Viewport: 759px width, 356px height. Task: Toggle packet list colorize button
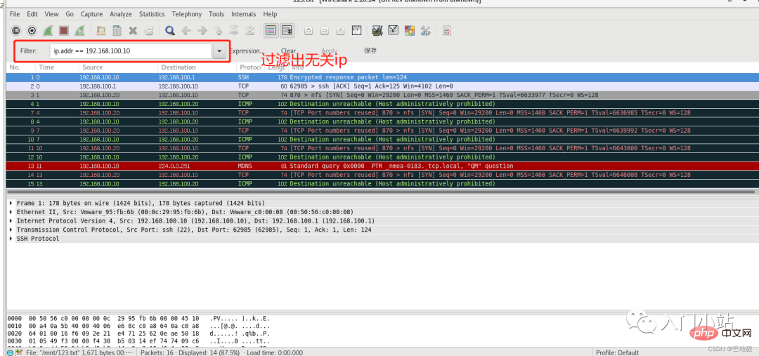[x=271, y=31]
